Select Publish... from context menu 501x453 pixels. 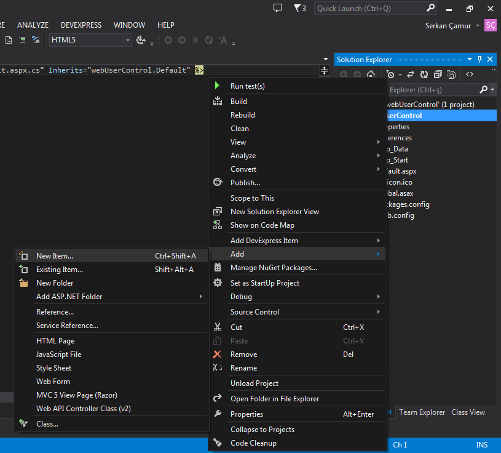coord(297,183)
